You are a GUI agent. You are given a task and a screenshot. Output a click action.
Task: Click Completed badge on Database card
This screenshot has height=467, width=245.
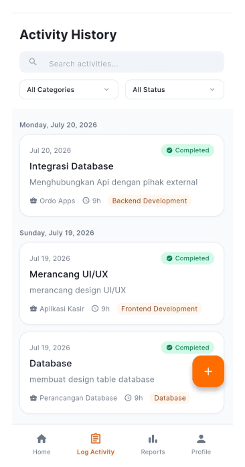187,348
